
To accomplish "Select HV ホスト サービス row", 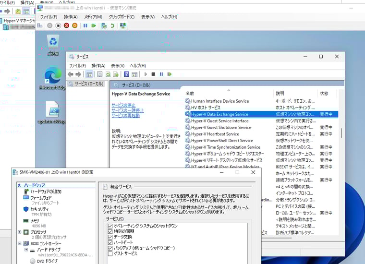I will tap(261, 108).
